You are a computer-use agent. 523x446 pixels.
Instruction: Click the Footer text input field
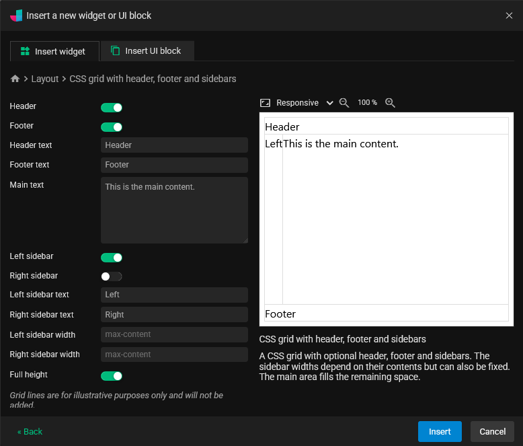click(x=174, y=165)
